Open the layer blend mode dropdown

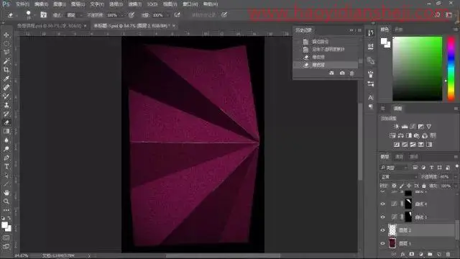pyautogui.click(x=399, y=177)
